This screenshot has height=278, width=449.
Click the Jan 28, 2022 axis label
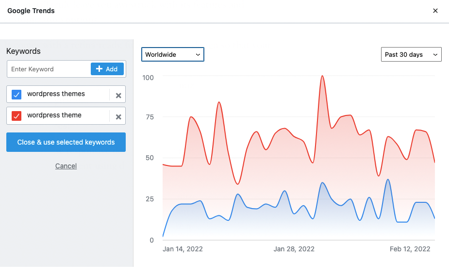coord(294,249)
